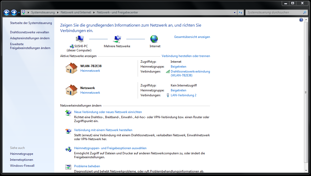Image resolution: width=311 pixels, height=176 pixels.
Task: Click the Mehrere Netzwerke icon
Action: click(x=117, y=39)
